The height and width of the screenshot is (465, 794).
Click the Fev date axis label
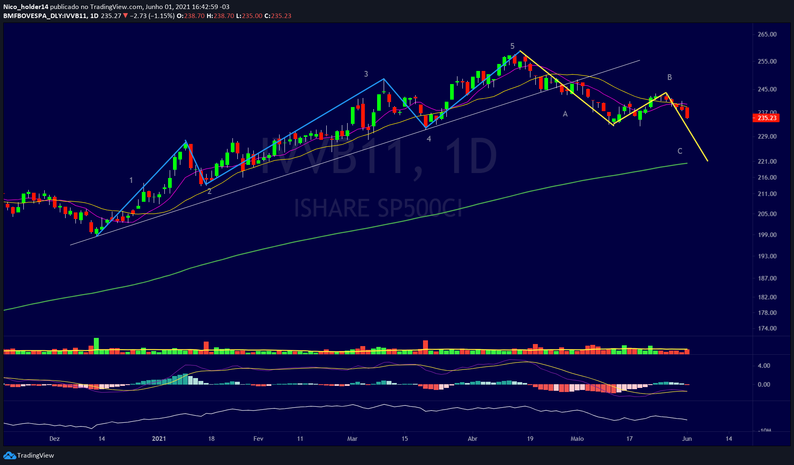click(x=258, y=438)
